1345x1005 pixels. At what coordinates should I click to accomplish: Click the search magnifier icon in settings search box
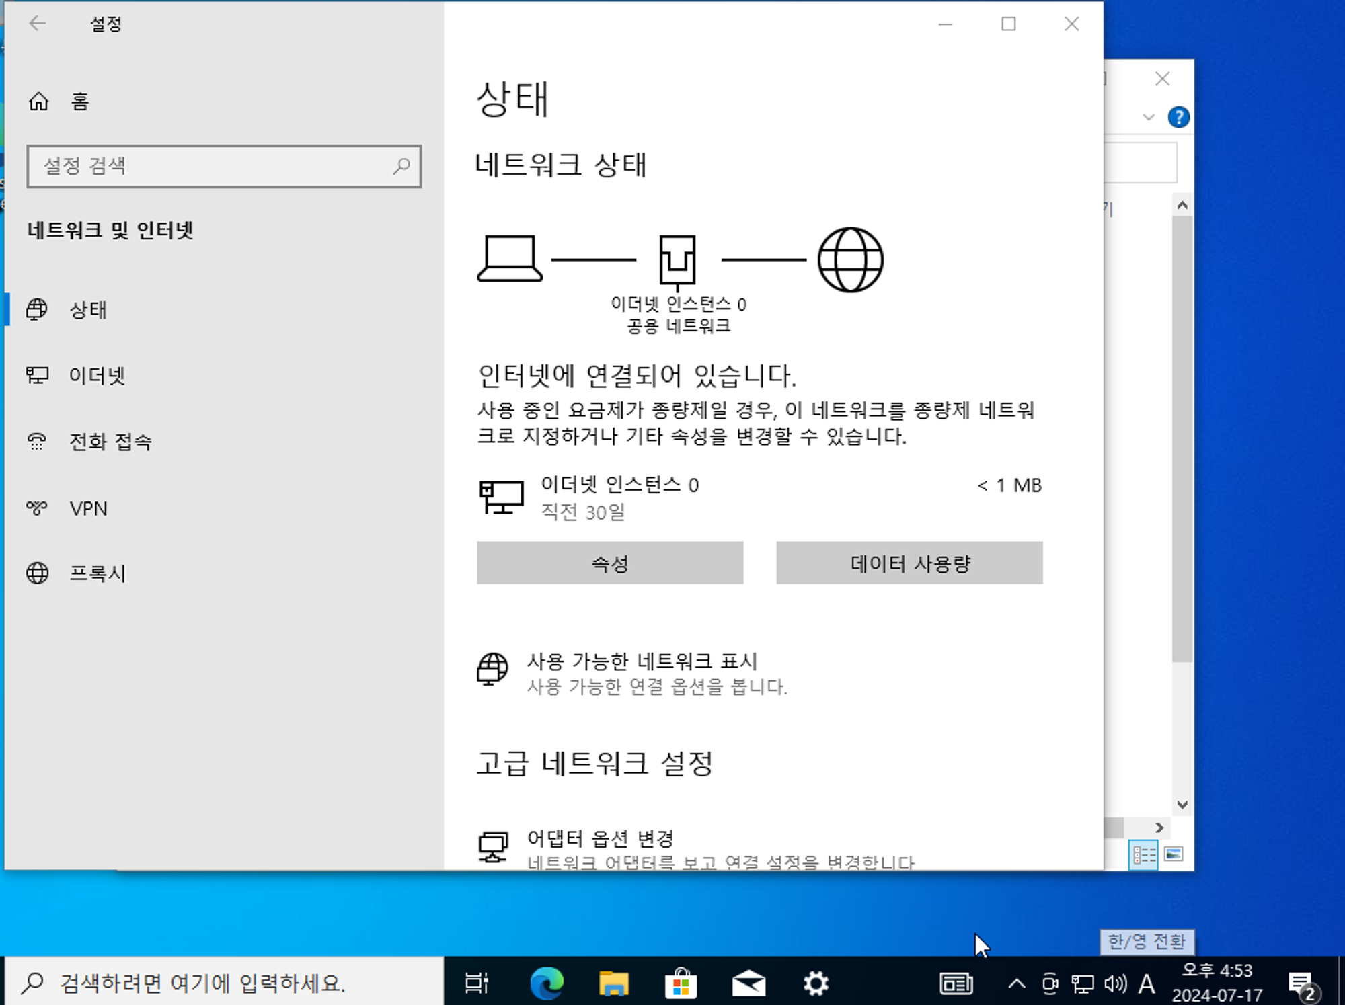click(401, 166)
